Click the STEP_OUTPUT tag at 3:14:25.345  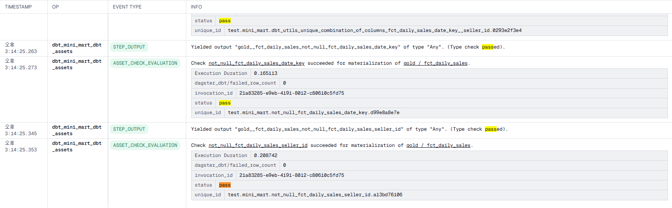pos(129,129)
